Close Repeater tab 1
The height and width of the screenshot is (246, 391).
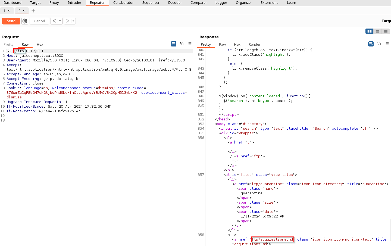(x=9, y=11)
